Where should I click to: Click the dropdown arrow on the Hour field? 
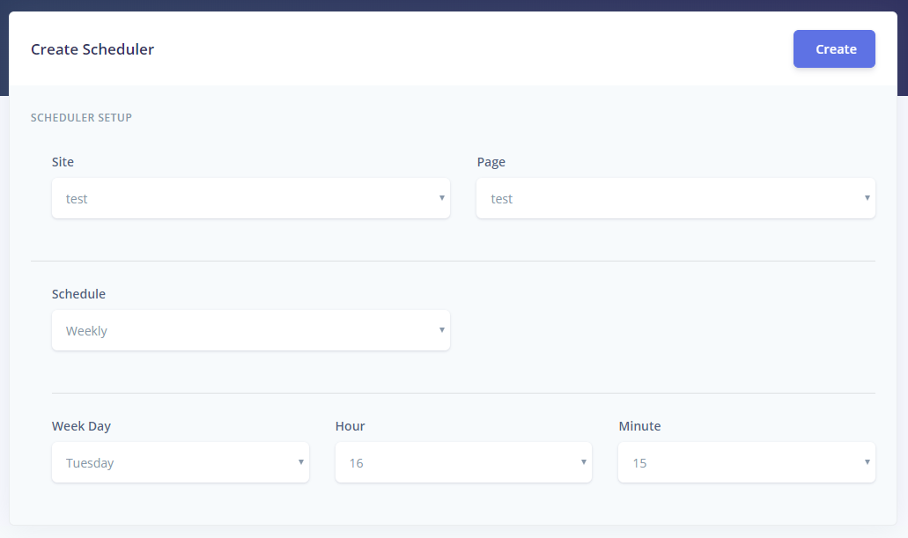click(583, 462)
